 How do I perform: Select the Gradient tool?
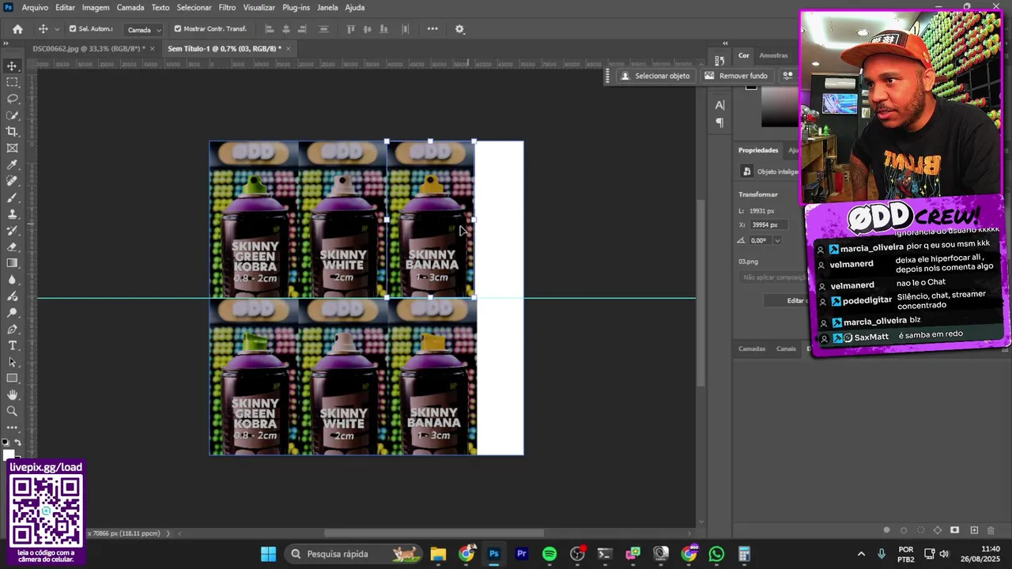pos(12,263)
